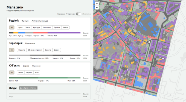
Task: Click the Дослідження триває badge
Action: (x=28, y=88)
